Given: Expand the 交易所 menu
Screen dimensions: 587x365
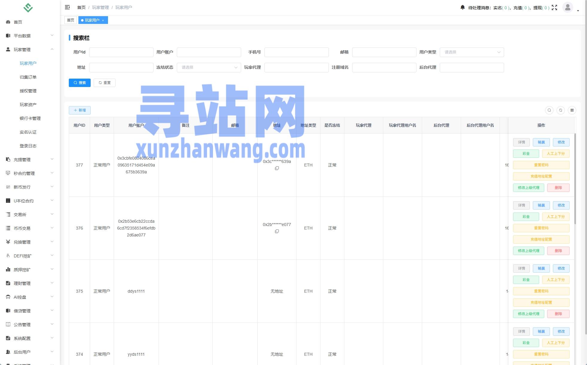Looking at the screenshot, I should [30, 215].
